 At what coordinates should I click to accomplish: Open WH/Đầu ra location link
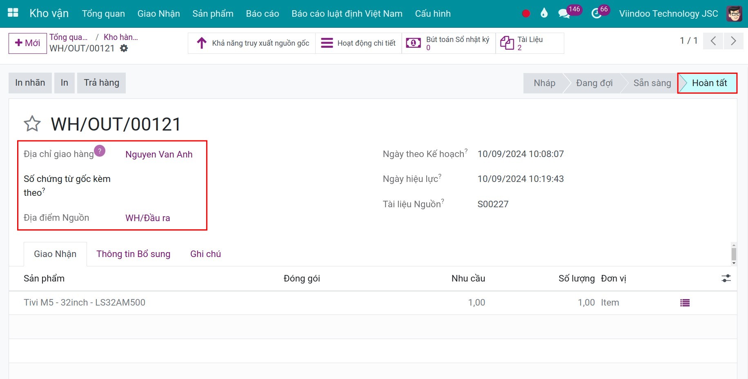point(147,218)
